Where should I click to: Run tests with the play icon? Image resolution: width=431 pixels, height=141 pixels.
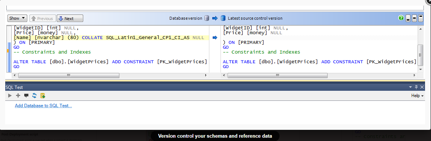[10, 96]
